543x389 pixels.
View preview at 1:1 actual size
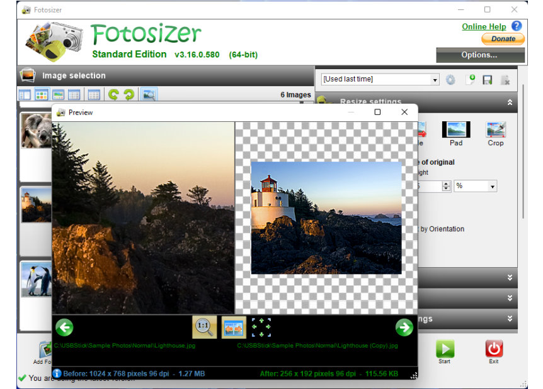204,327
